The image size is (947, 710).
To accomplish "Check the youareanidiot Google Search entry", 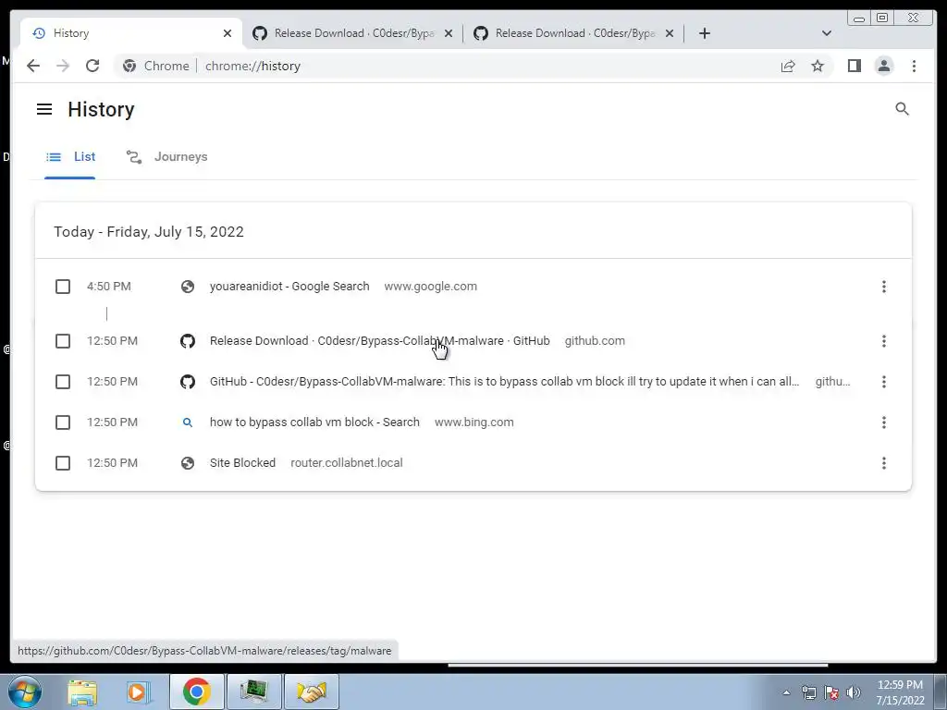I will coord(63,287).
